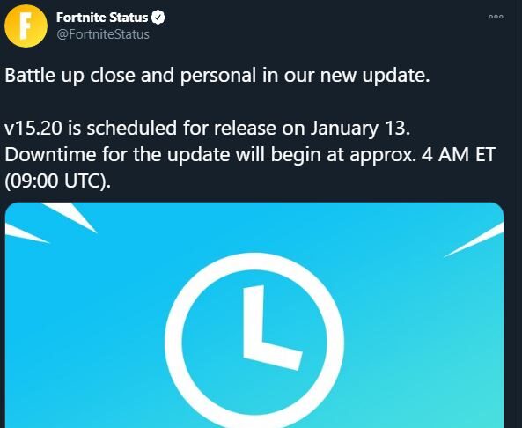Click the 'v15.20 is scheduled' line
Viewport: 522px width, 428px height.
point(207,128)
